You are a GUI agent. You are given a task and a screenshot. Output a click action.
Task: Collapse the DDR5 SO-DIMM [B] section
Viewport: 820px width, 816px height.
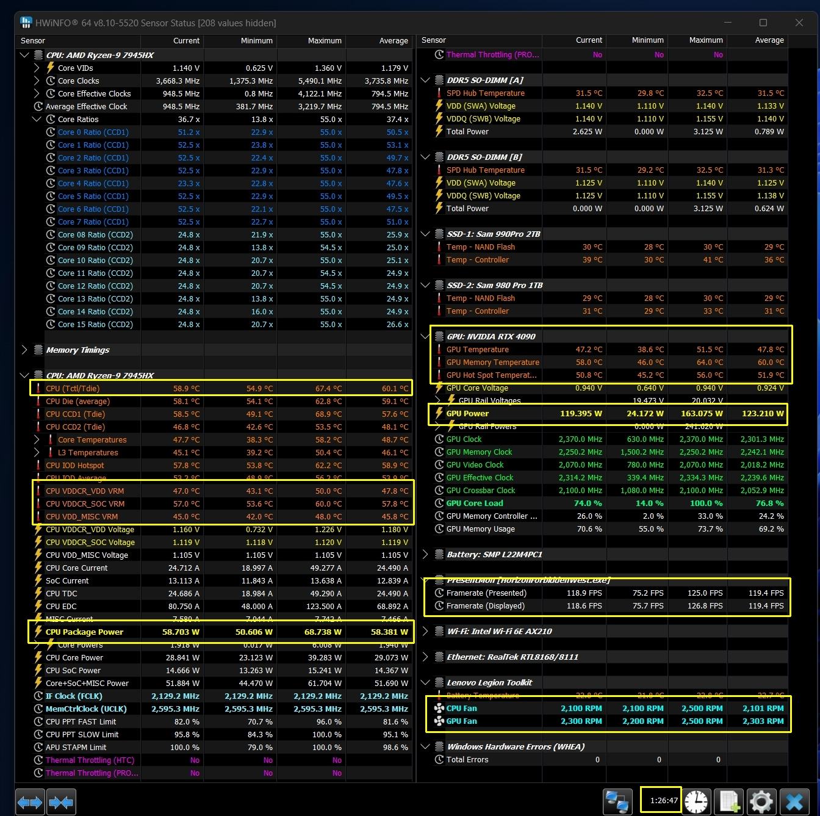coord(425,157)
